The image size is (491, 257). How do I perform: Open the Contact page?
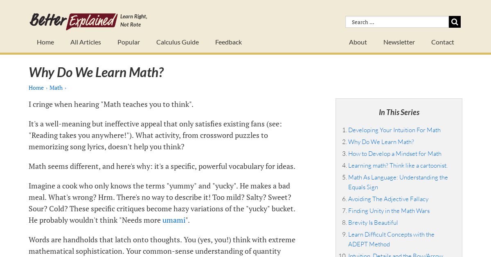click(x=443, y=42)
